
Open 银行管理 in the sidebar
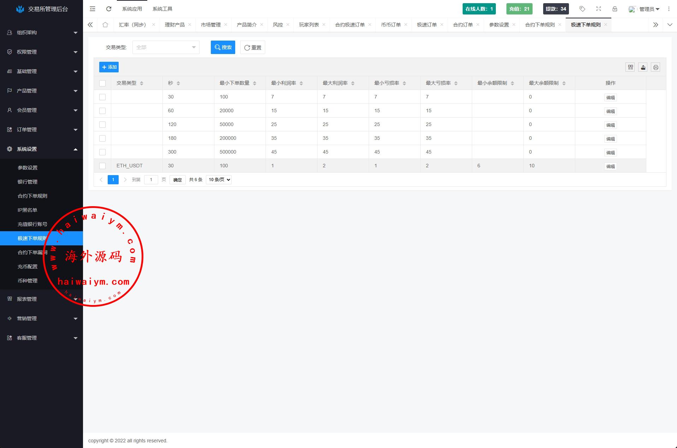point(28,182)
